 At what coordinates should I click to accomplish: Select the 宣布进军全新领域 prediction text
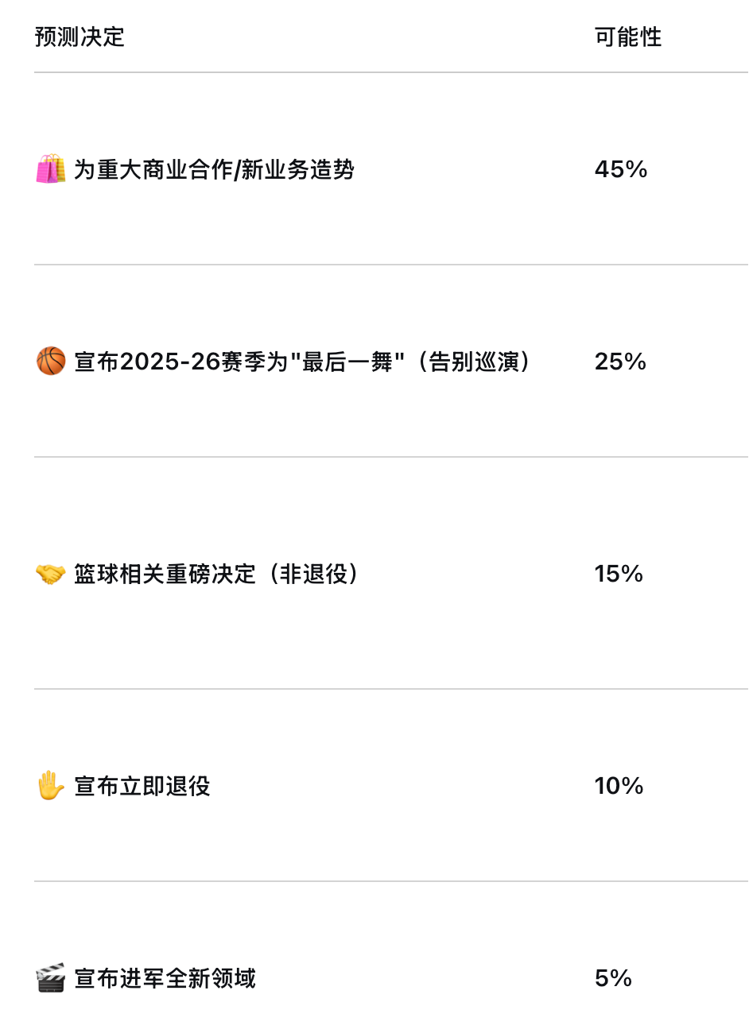coord(165,978)
